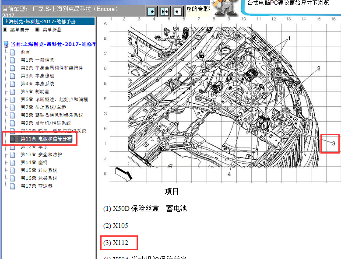Open 第8章 驾驶员信息和娱乐系统

click(x=52, y=115)
